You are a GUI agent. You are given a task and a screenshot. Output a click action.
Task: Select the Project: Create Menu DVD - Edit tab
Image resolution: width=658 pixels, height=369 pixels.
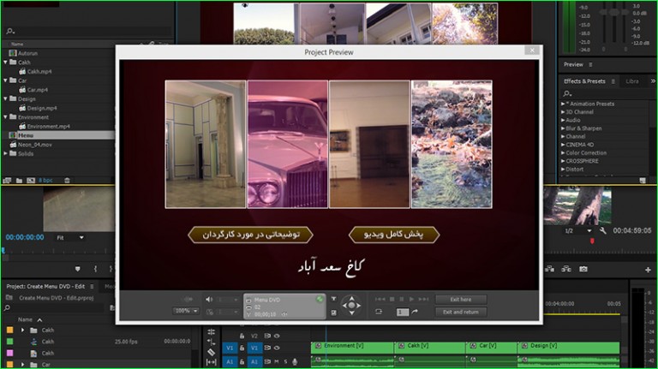tap(45, 287)
